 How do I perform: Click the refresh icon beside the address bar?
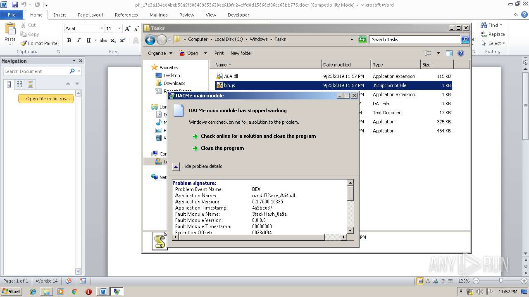point(362,40)
